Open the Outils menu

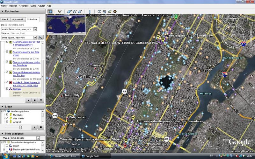pyautogui.click(x=33, y=6)
